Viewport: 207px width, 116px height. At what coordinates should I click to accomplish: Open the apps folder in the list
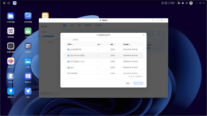pyautogui.click(x=72, y=68)
